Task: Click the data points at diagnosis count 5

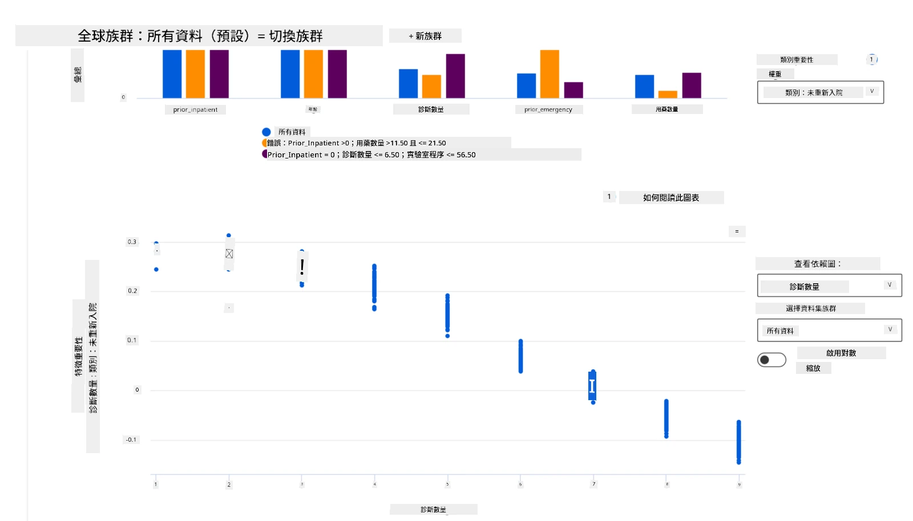Action: pyautogui.click(x=447, y=315)
